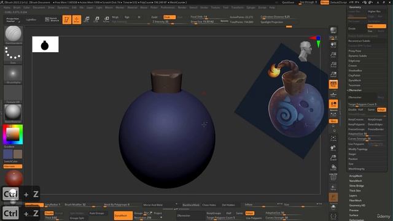Image resolution: width=393 pixels, height=221 pixels.
Task: Select the Draw mode button
Action: click(x=76, y=20)
